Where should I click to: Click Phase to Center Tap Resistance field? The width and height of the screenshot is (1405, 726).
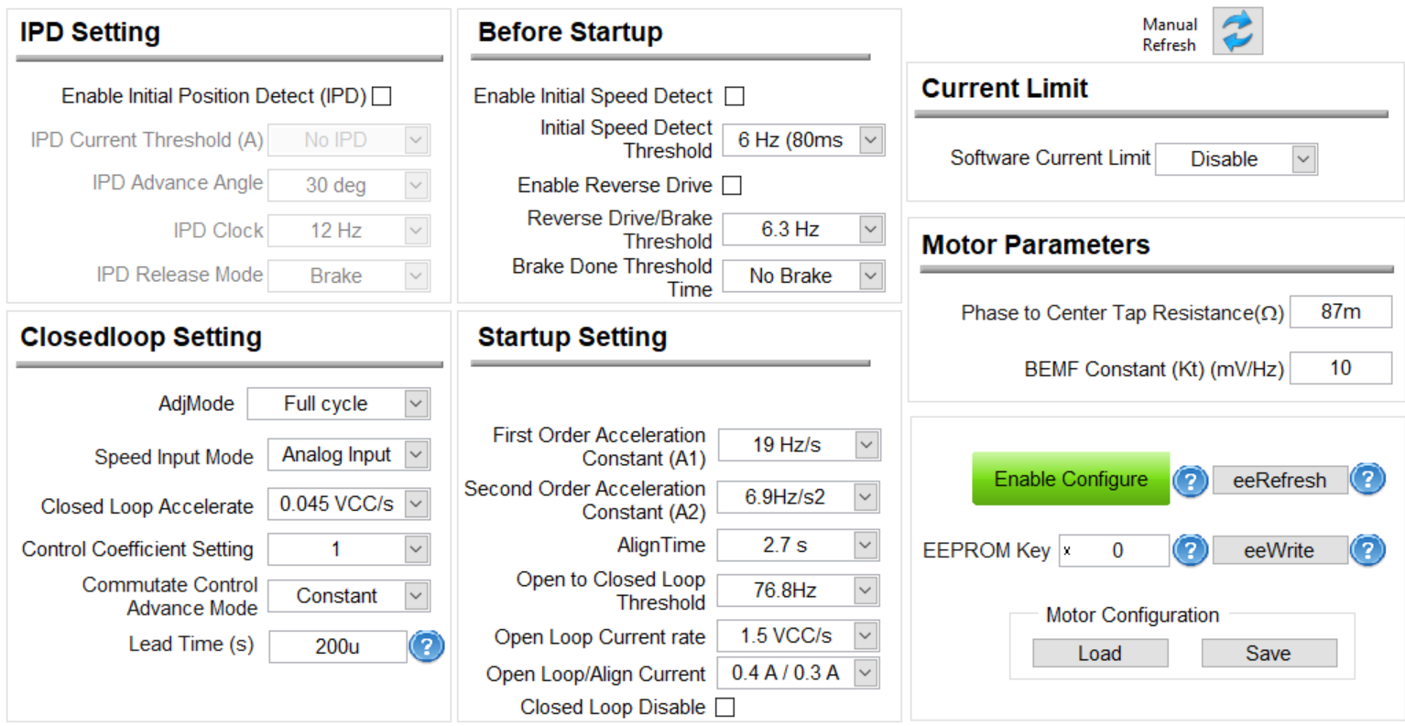point(1341,312)
